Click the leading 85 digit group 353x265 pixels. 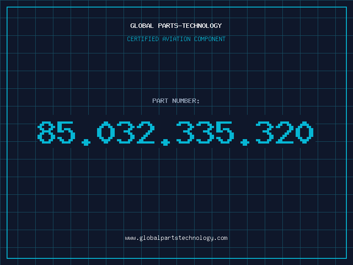56,132
